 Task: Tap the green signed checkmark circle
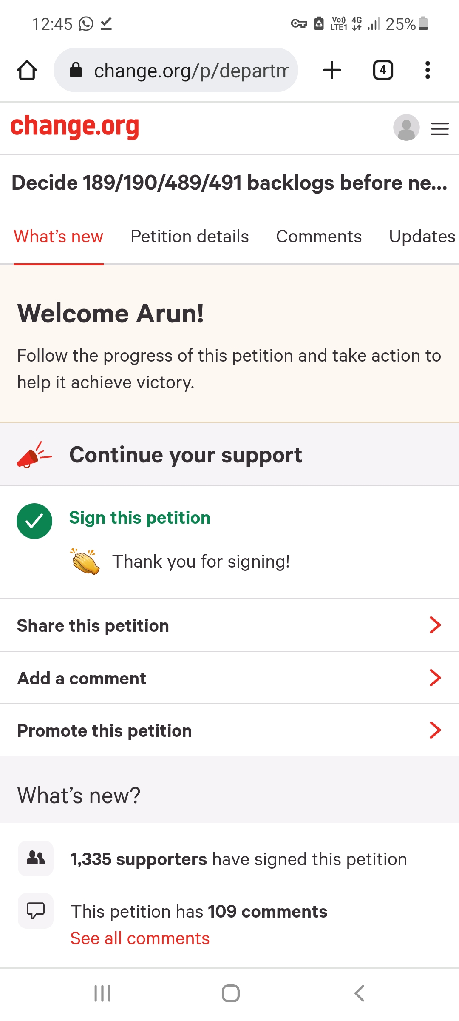[34, 521]
